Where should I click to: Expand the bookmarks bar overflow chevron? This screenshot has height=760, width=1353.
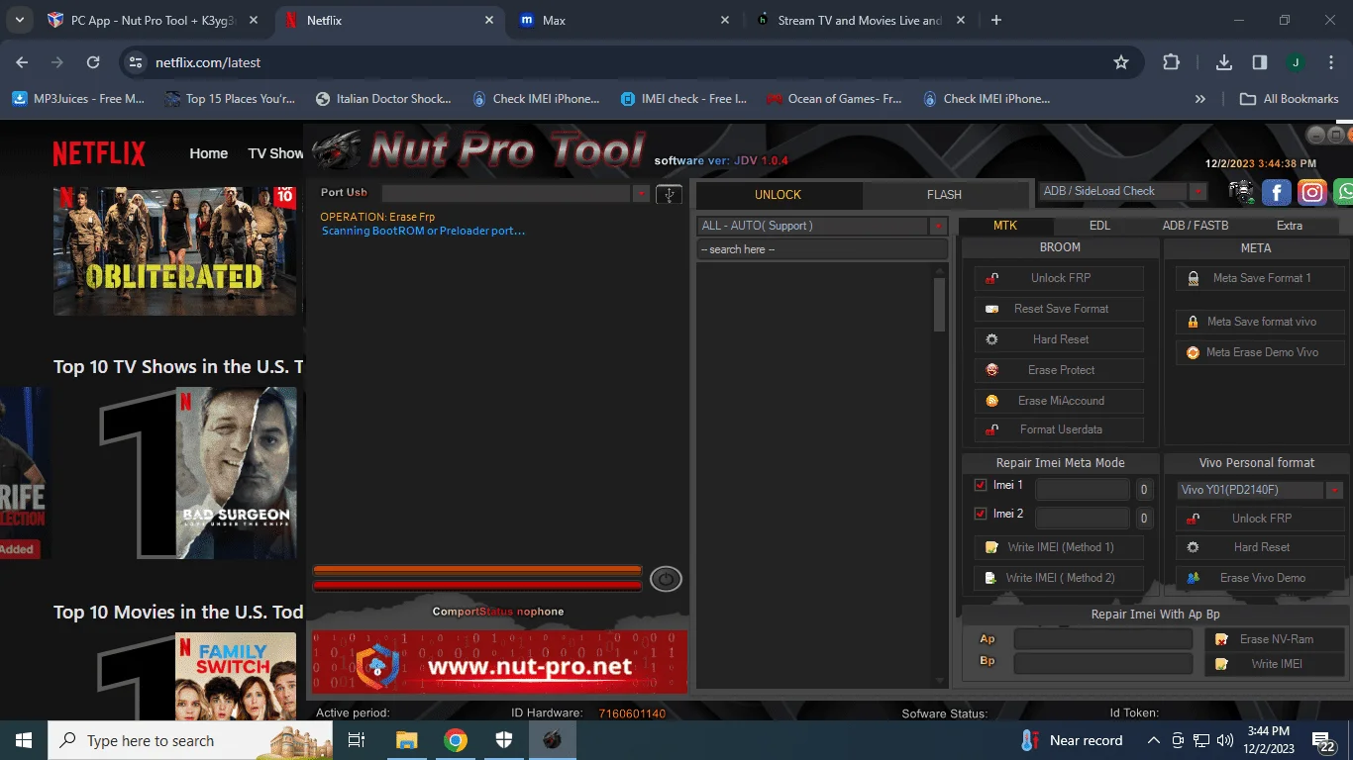[1200, 99]
